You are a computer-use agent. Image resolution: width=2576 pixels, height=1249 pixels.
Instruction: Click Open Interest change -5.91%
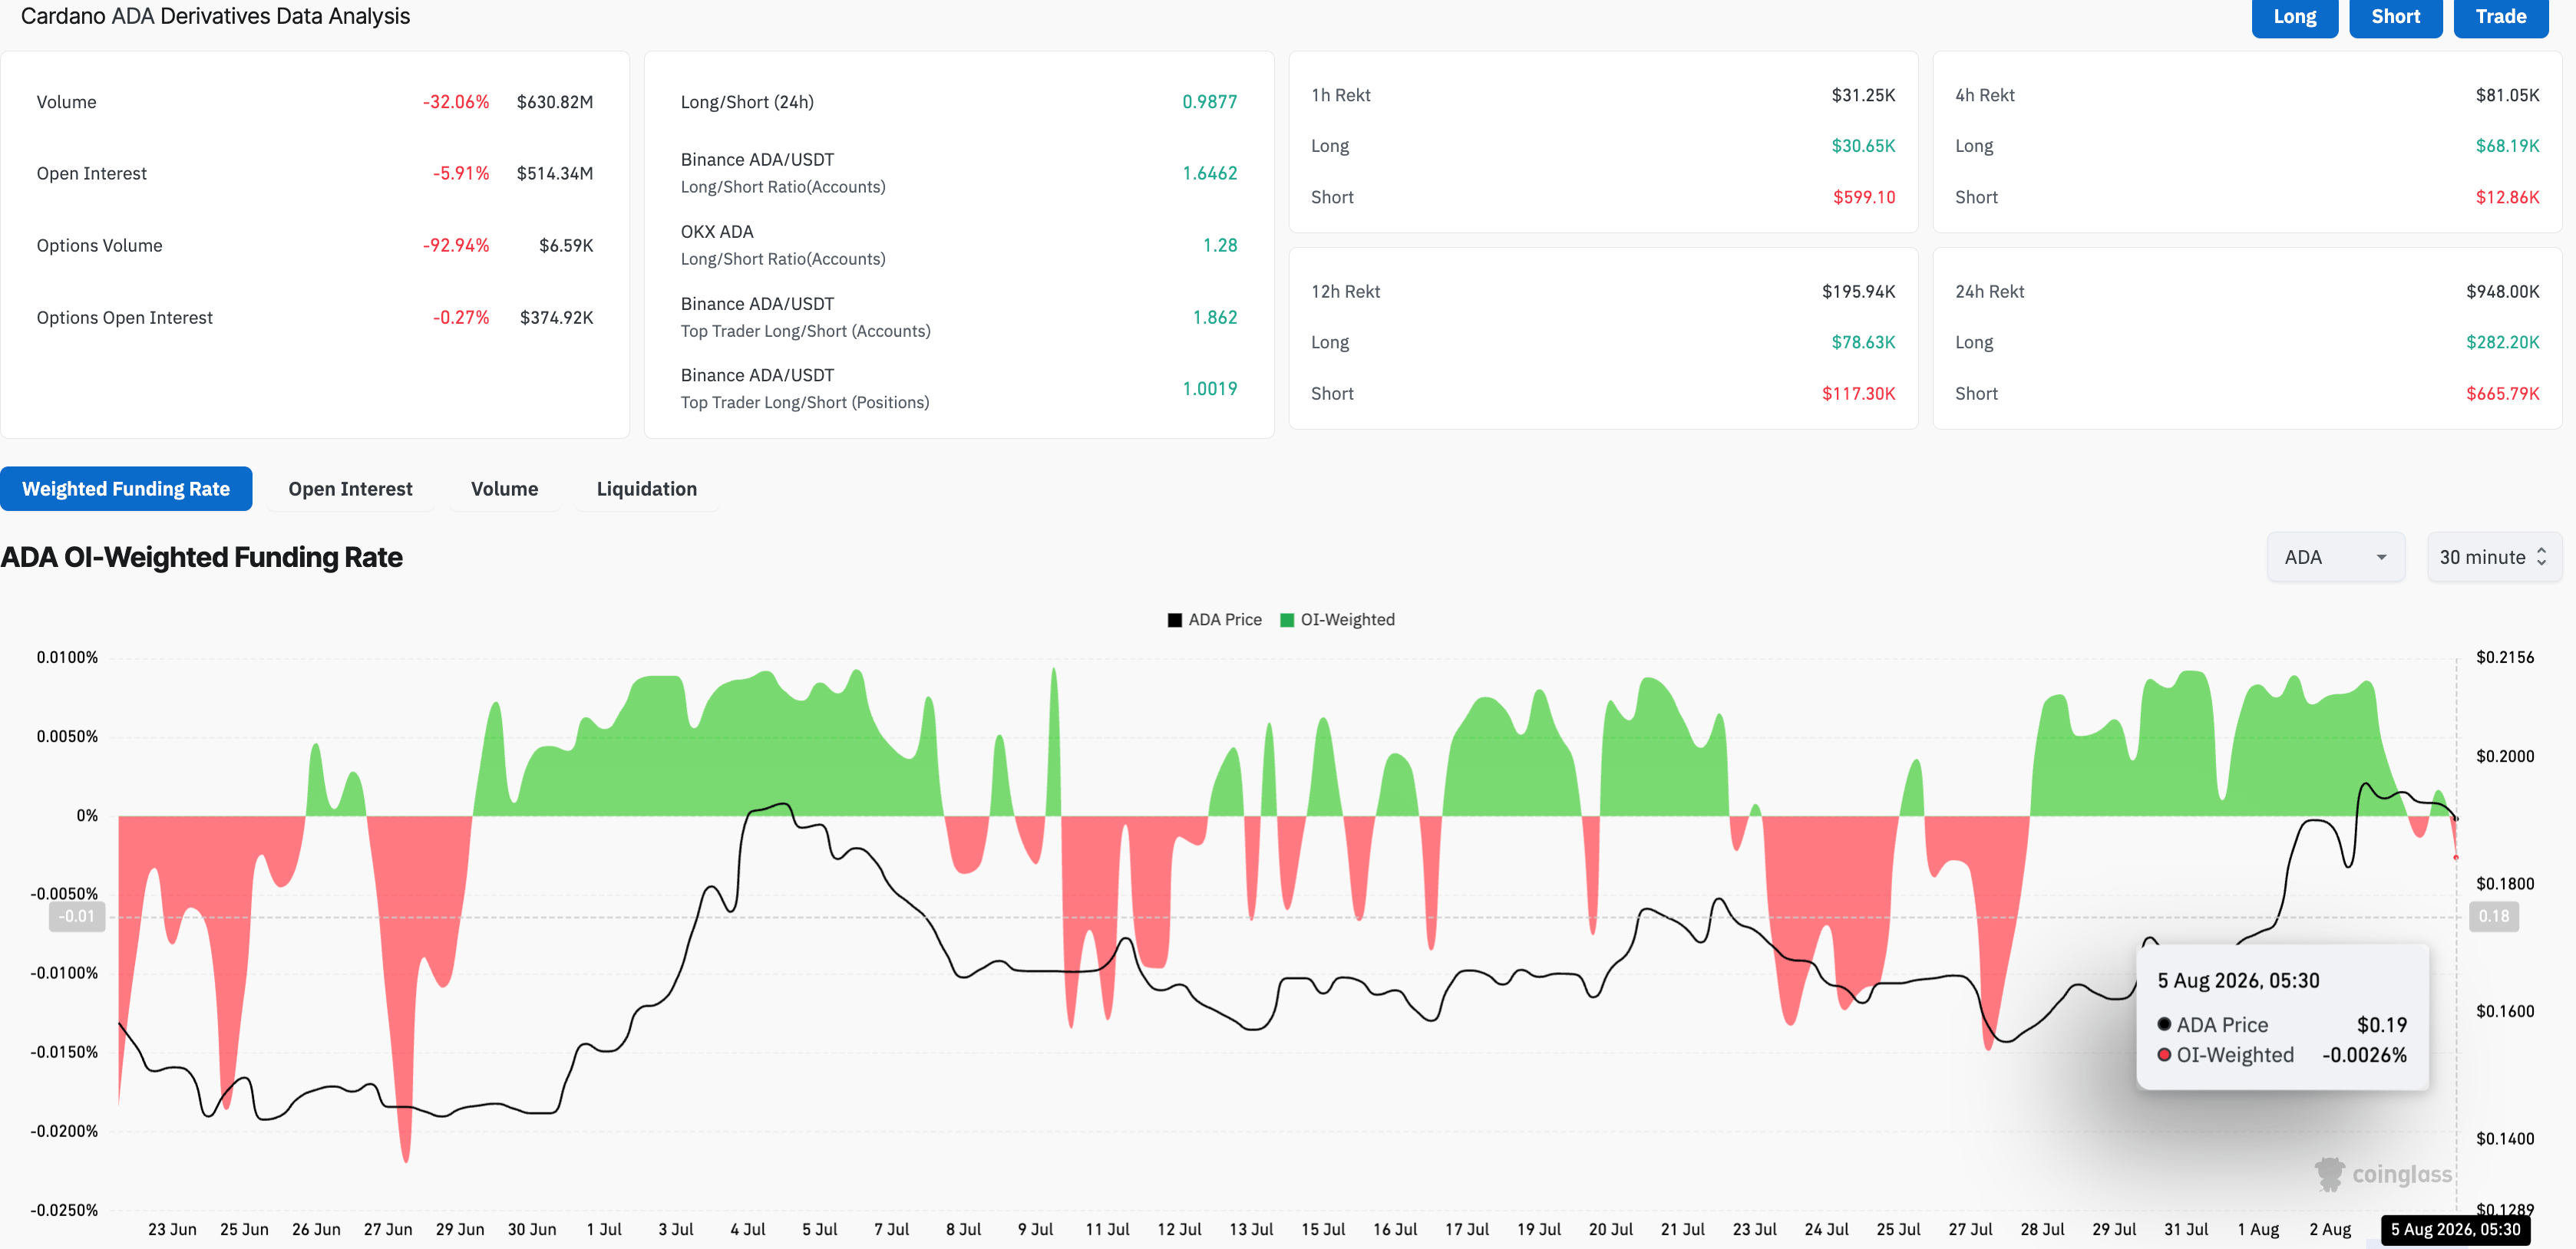pyautogui.click(x=461, y=174)
